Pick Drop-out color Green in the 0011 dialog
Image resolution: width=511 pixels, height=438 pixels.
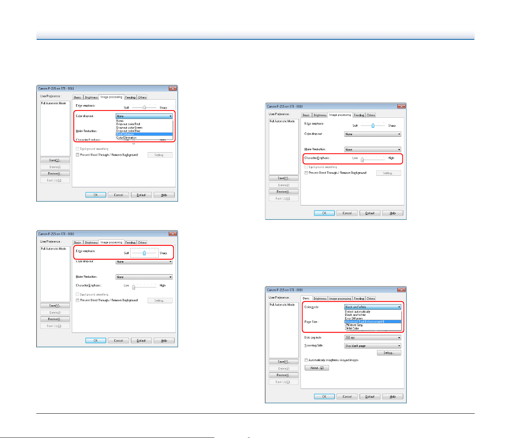(x=144, y=127)
